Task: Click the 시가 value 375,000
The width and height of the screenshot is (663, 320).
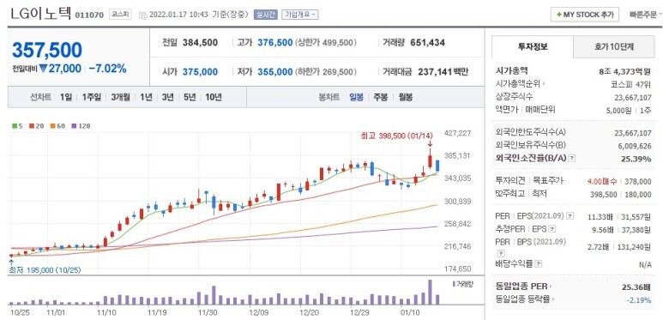Action: coord(201,72)
